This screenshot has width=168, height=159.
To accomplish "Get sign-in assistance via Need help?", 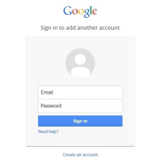I will click(48, 131).
